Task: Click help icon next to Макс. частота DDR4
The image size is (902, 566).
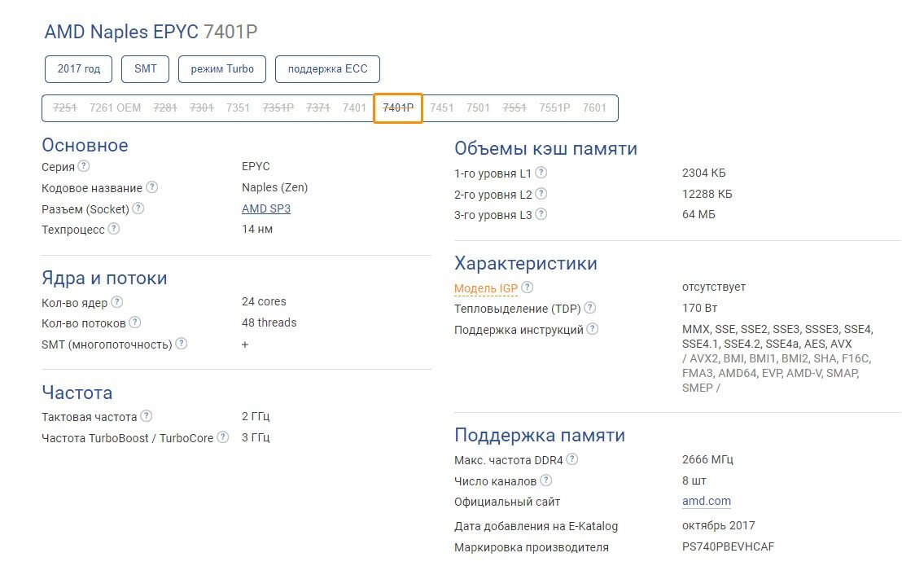Action: point(571,459)
